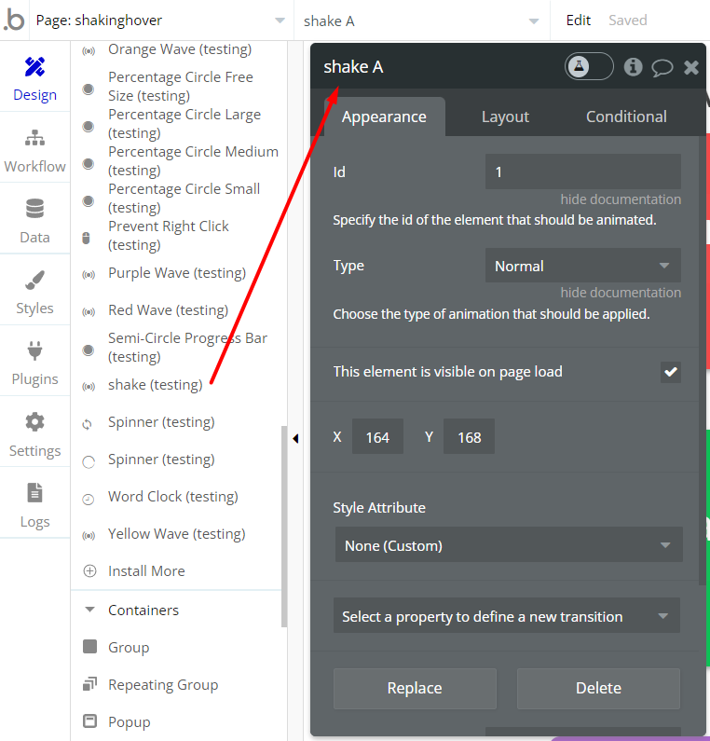Select the second Spinner (testing) circle icon

pyautogui.click(x=89, y=461)
